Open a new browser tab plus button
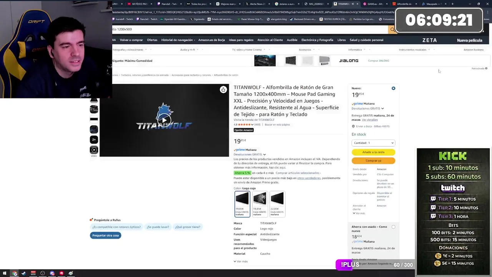 coord(452,4)
